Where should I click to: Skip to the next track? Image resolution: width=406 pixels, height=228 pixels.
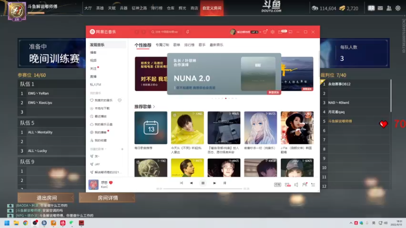point(214,183)
